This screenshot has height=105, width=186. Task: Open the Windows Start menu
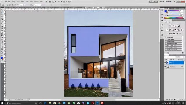pyautogui.click(x=2, y=103)
